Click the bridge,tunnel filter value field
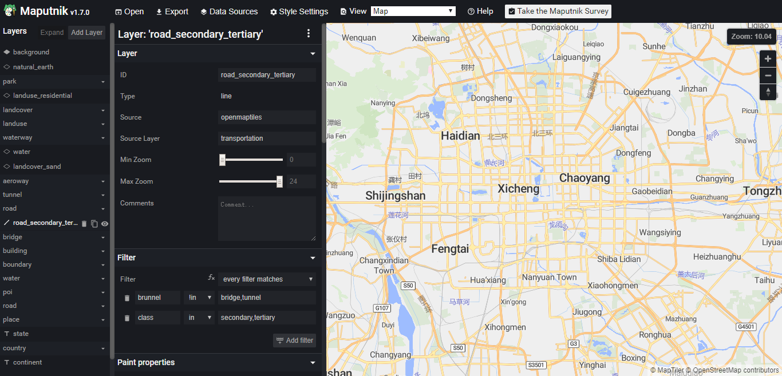This screenshot has height=376, width=782. [267, 298]
